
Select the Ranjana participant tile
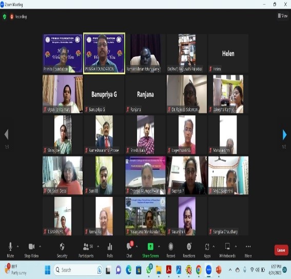tap(146, 94)
